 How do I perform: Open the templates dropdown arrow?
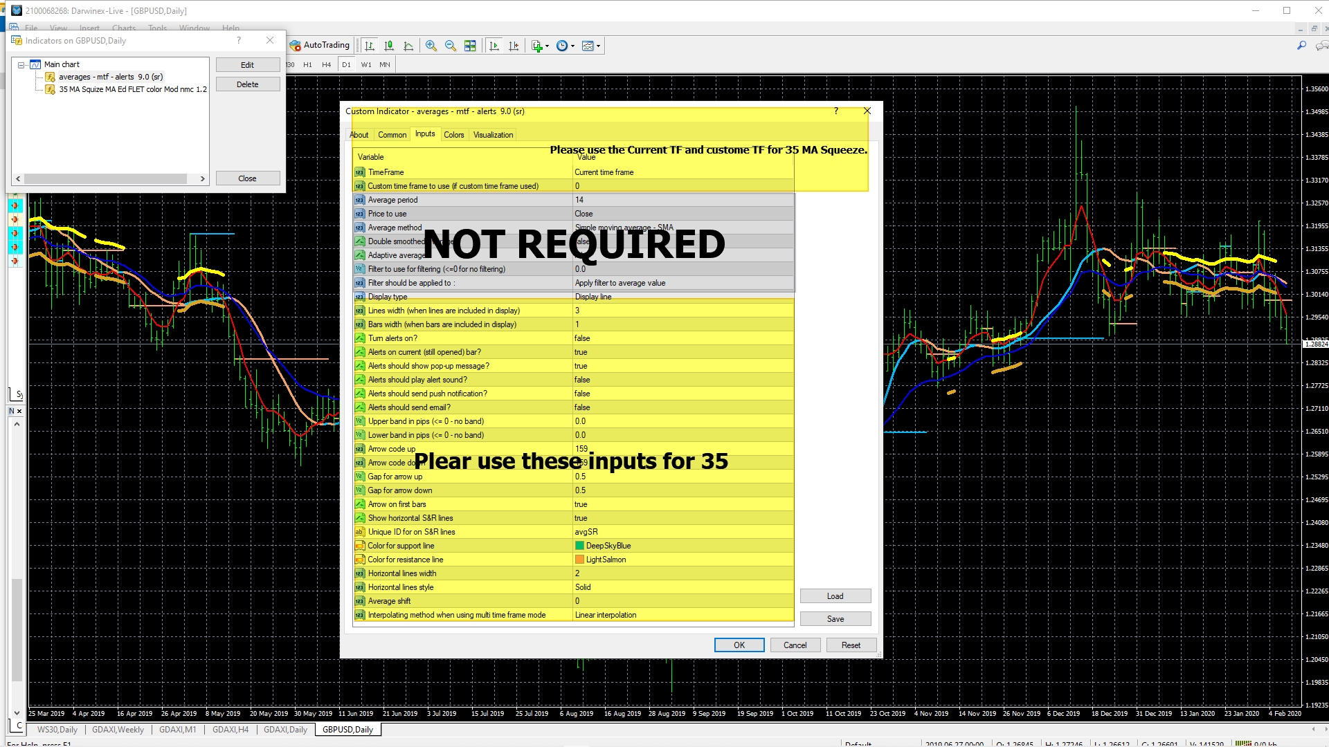click(x=598, y=46)
